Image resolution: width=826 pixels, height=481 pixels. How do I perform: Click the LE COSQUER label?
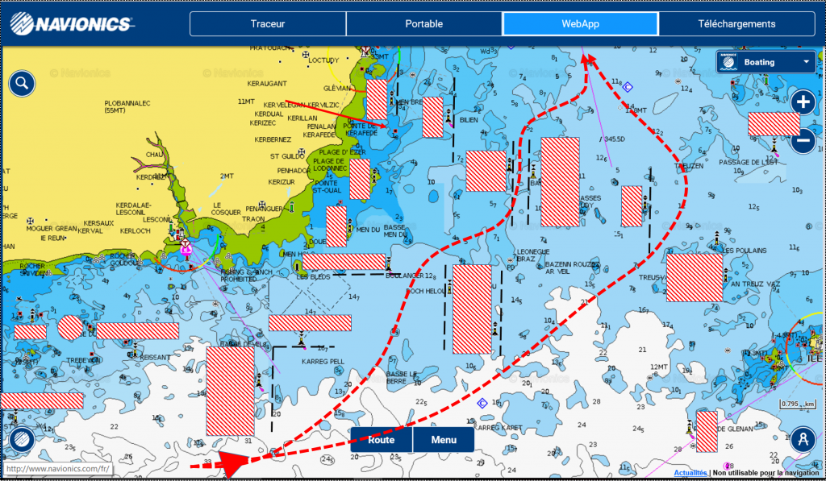tap(226, 209)
